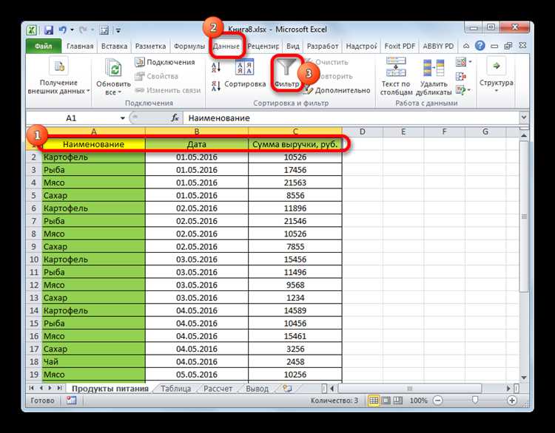The image size is (555, 433).
Task: Undo last action in quick access toolbar
Action: [63, 30]
